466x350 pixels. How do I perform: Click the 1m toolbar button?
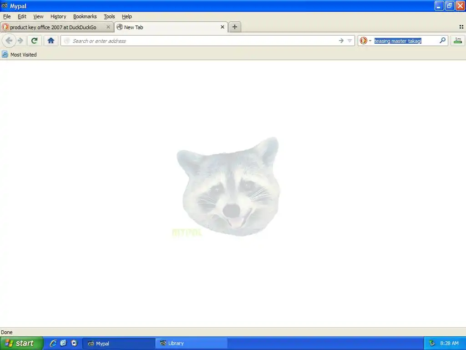pyautogui.click(x=458, y=41)
